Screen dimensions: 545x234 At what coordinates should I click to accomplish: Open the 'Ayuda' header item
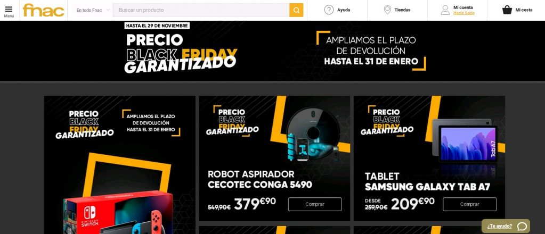[337, 10]
